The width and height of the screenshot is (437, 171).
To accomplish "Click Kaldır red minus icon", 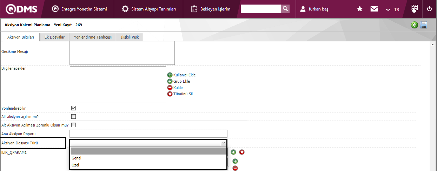I will click(x=170, y=88).
